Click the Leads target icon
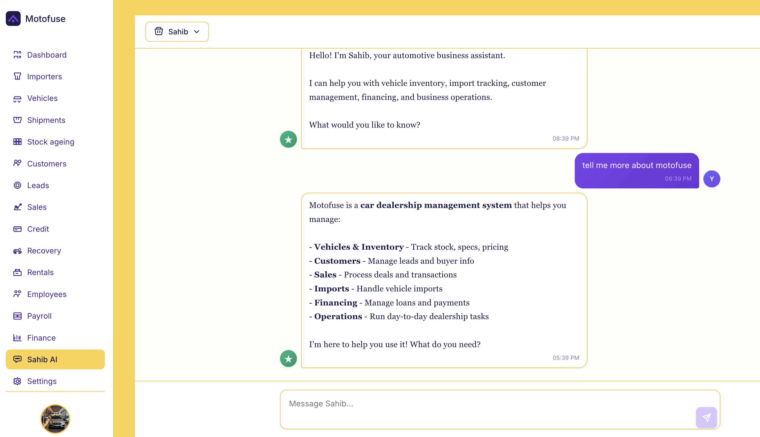Screen dimensions: 760x437 click(17, 185)
